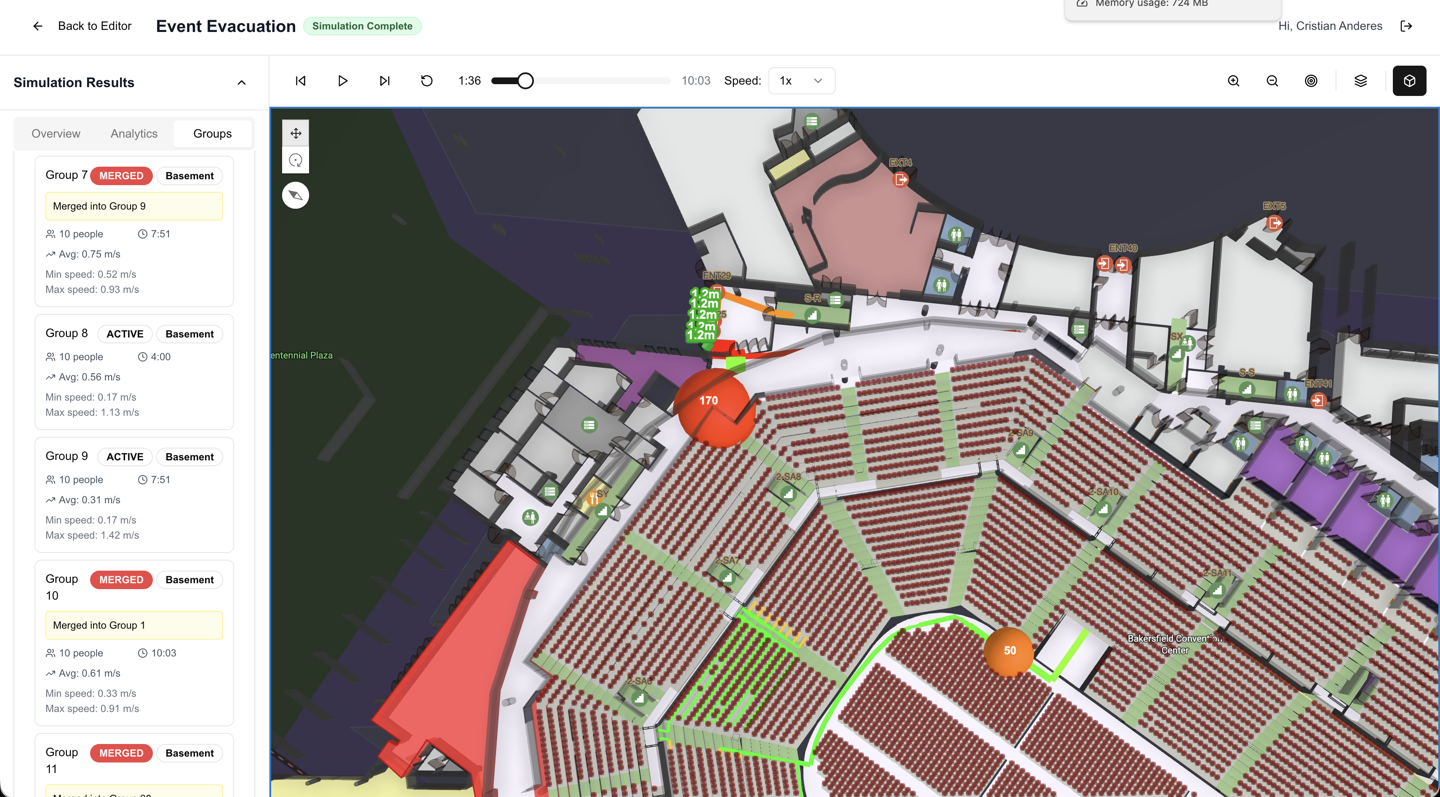
Task: Open the Speed 1x dropdown
Action: coord(802,81)
